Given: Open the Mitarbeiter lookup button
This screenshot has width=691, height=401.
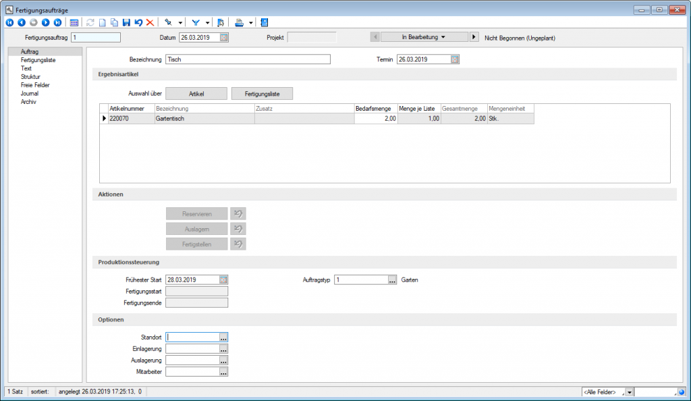Looking at the screenshot, I should pyautogui.click(x=223, y=372).
